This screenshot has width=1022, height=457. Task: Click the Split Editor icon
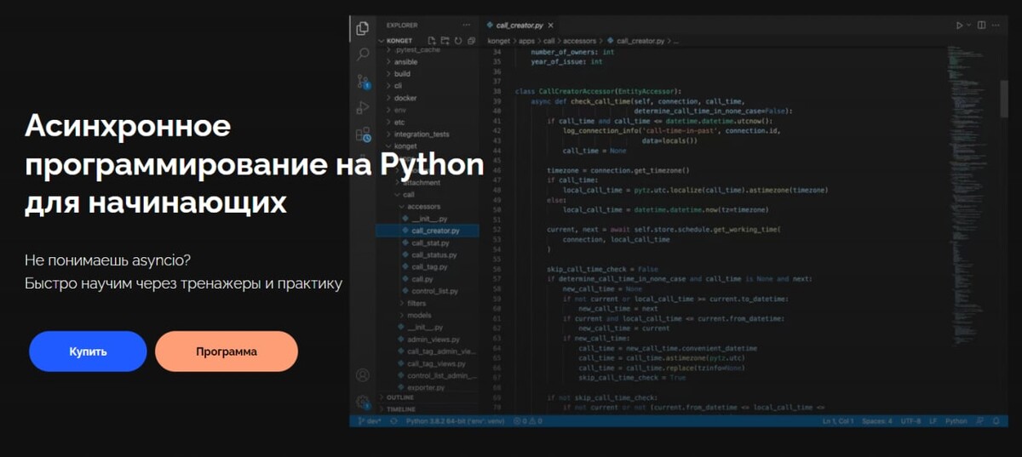982,26
